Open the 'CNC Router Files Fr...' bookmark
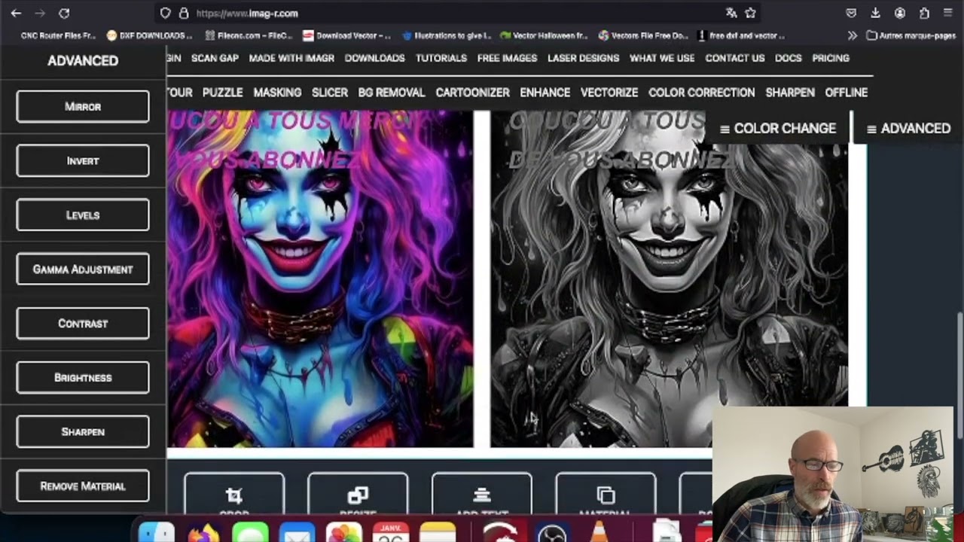 (58, 35)
